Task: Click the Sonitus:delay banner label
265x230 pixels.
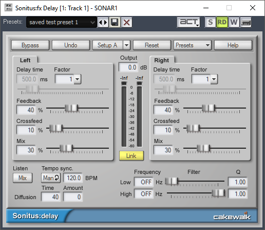Action: 35,216
